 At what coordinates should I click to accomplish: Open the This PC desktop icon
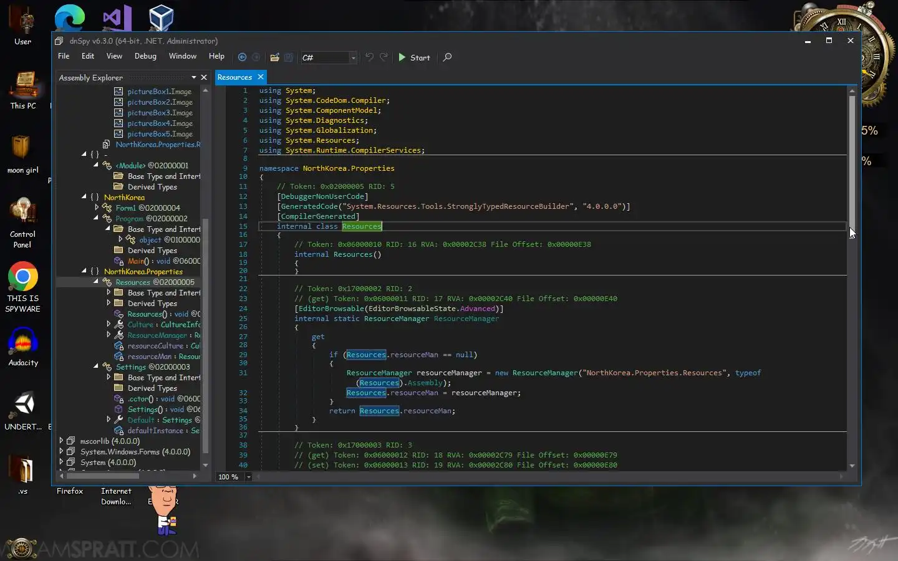23,90
